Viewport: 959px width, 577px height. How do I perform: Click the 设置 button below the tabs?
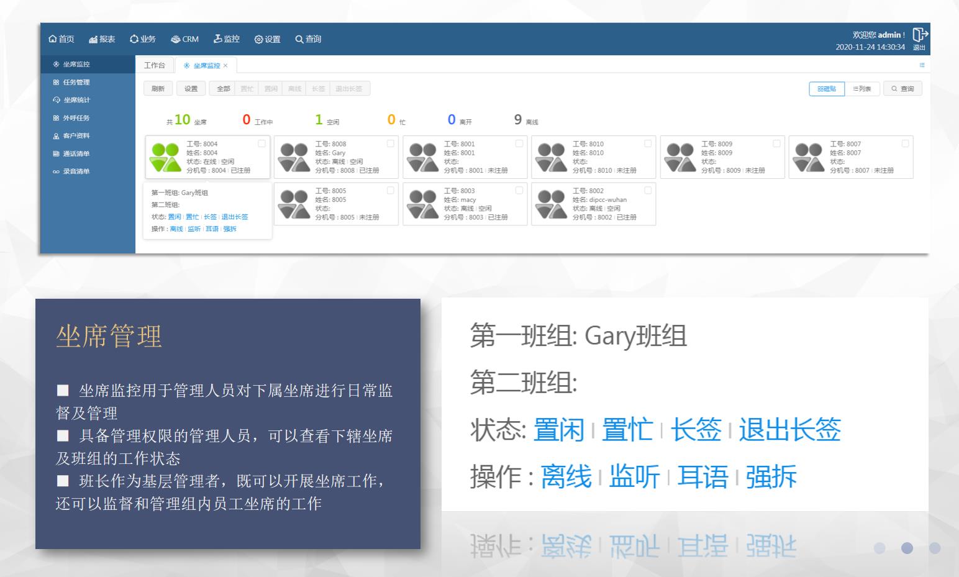pyautogui.click(x=191, y=89)
